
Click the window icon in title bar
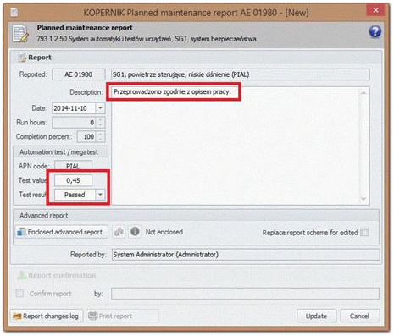14,12
